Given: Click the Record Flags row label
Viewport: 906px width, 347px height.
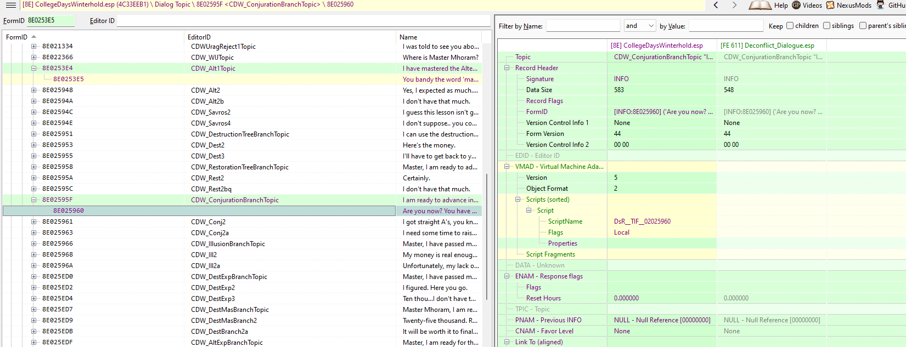Looking at the screenshot, I should (544, 101).
